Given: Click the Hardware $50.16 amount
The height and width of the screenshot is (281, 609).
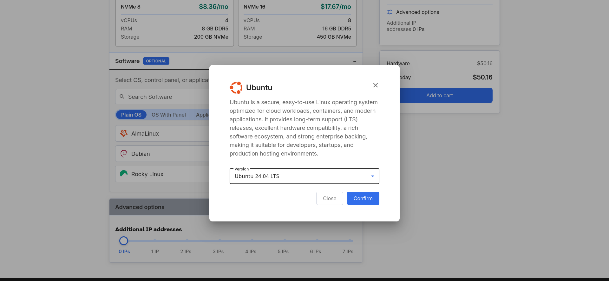Looking at the screenshot, I should coord(485,63).
